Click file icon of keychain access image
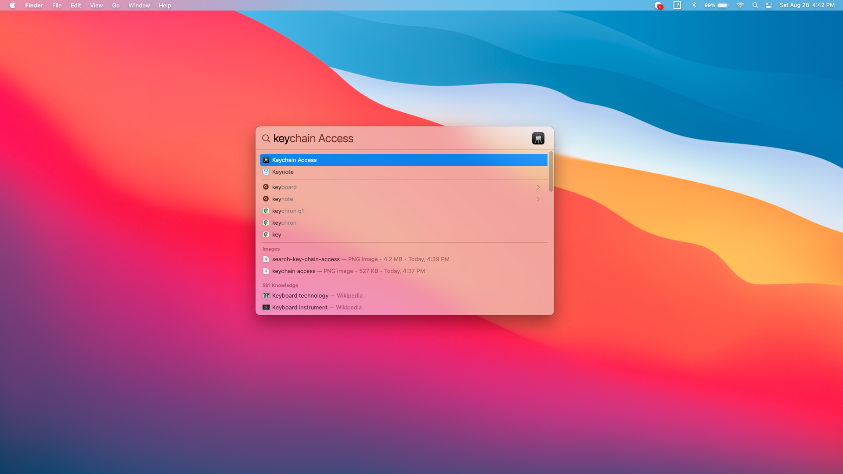Image resolution: width=843 pixels, height=474 pixels. point(266,271)
